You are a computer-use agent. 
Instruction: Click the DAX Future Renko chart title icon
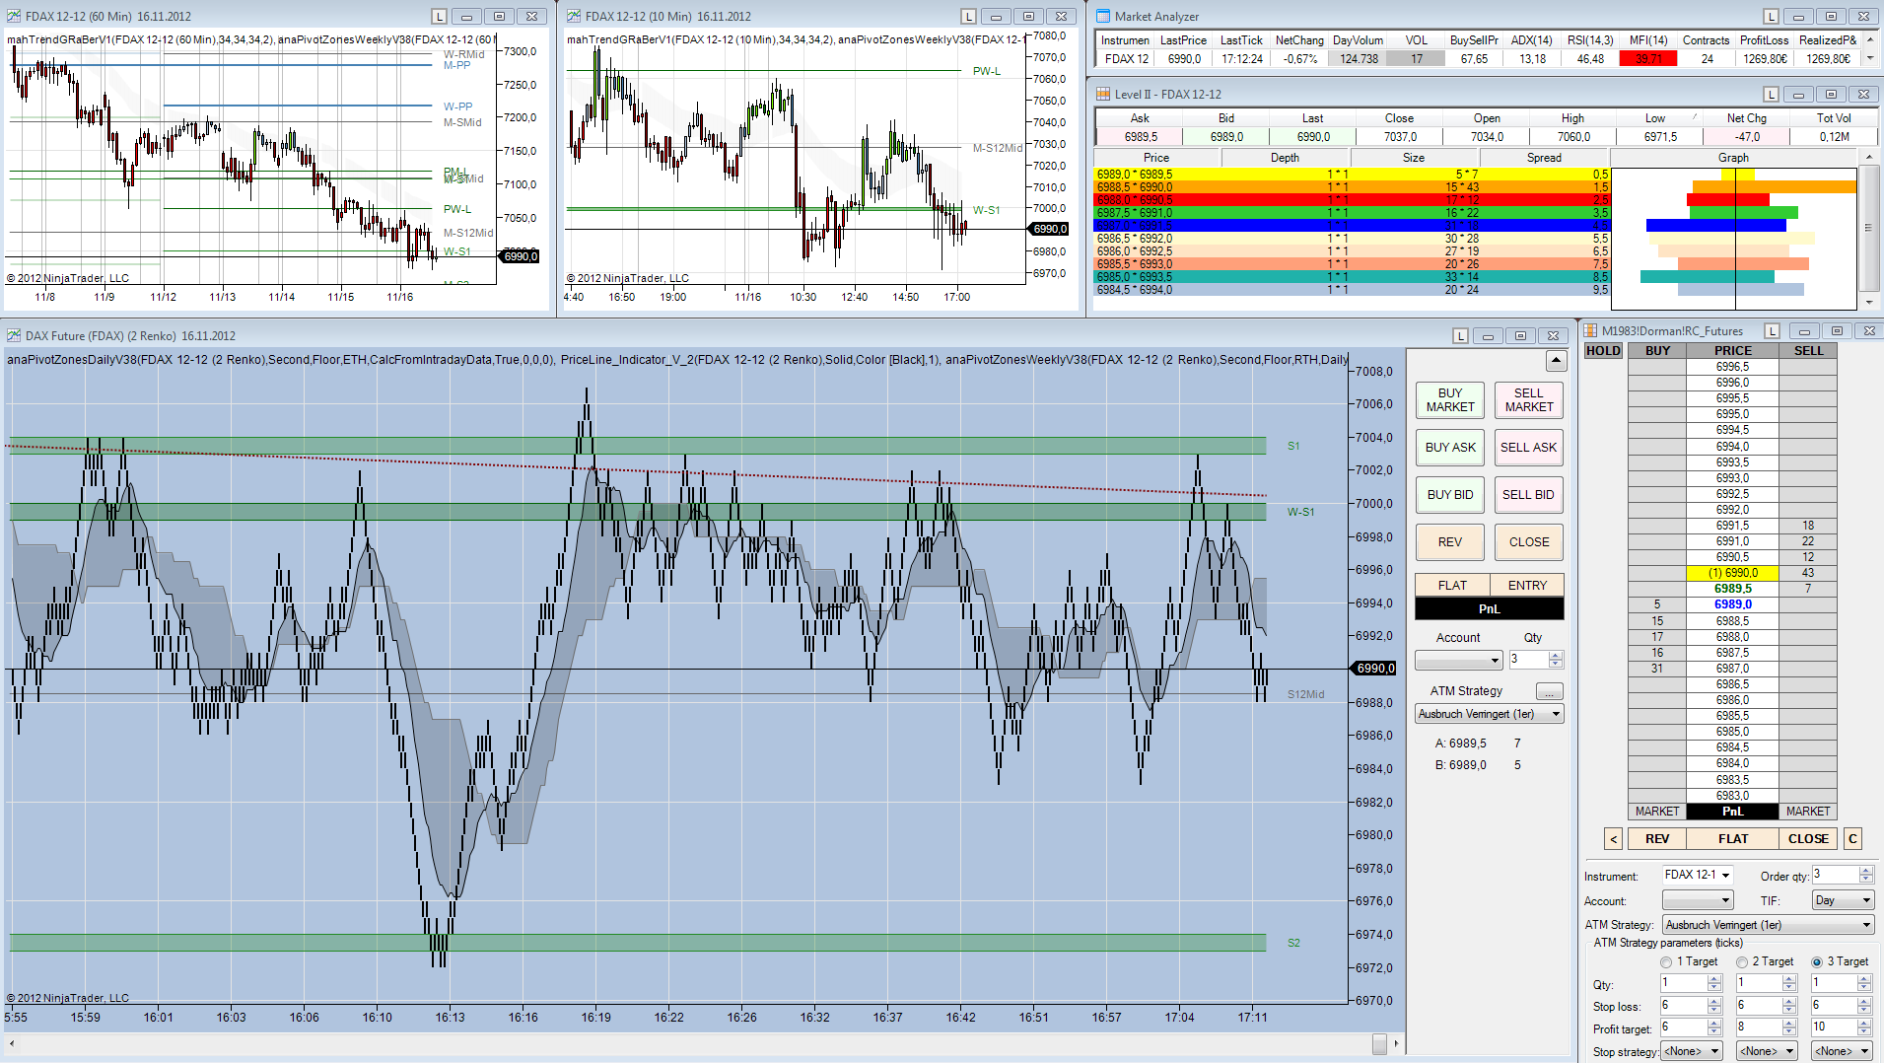(x=14, y=335)
